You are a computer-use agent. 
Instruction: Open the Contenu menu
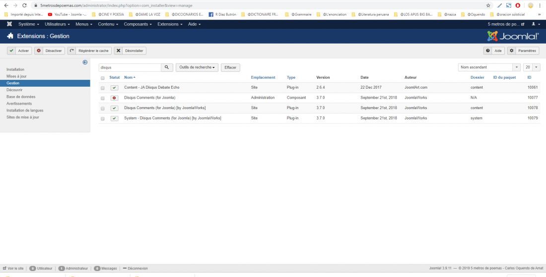[108, 24]
